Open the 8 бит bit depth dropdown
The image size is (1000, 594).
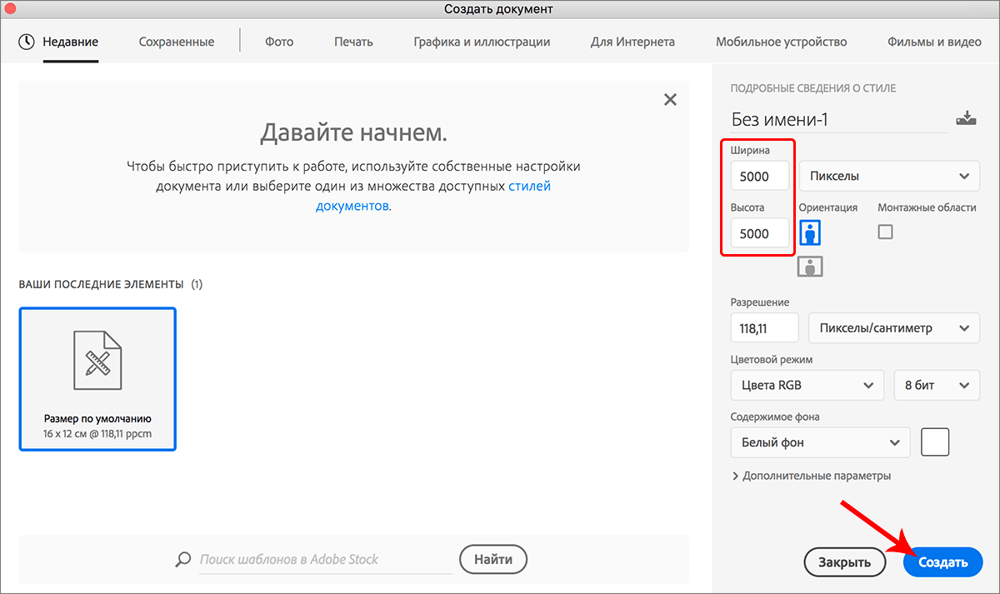tap(937, 385)
